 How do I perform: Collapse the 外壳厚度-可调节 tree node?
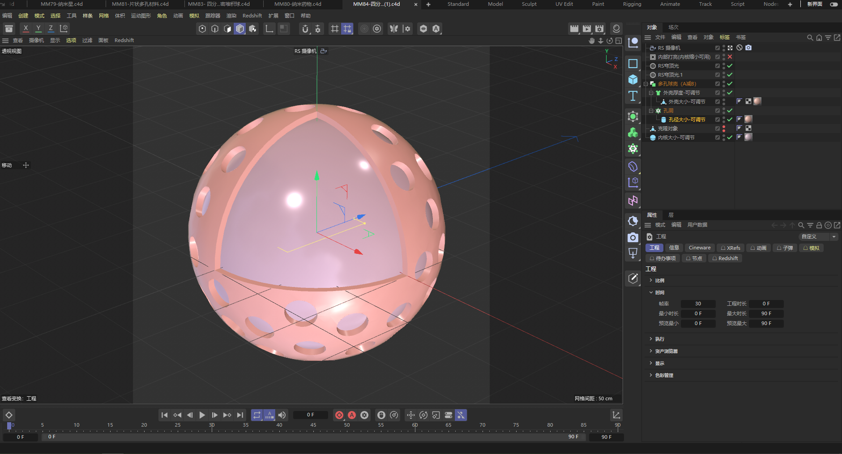[651, 93]
